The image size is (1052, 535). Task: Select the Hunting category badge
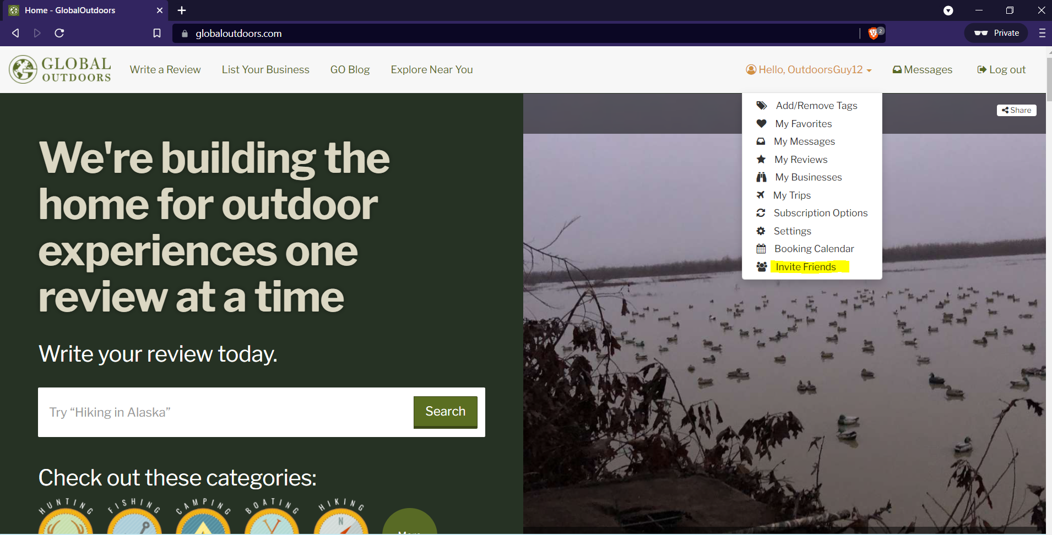point(66,517)
